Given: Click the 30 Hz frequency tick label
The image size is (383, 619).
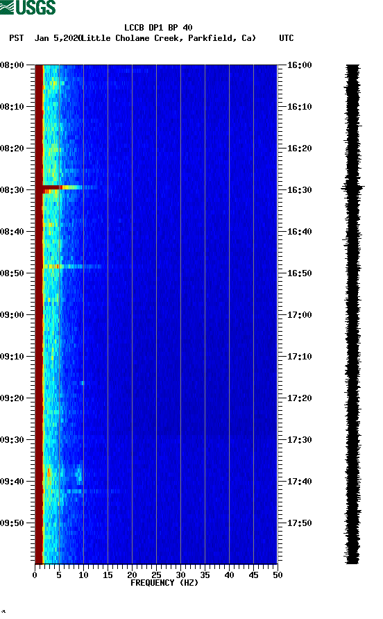Looking at the screenshot, I should (x=180, y=575).
